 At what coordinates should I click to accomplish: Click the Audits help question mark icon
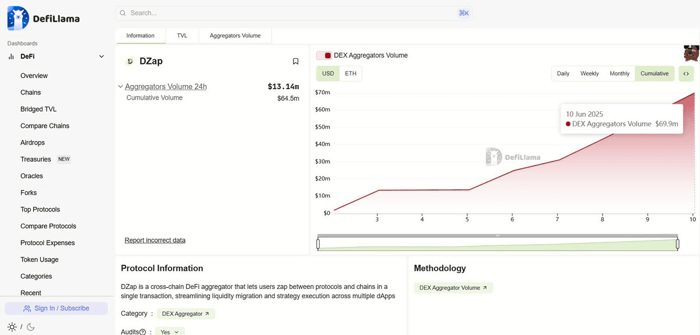pyautogui.click(x=142, y=332)
